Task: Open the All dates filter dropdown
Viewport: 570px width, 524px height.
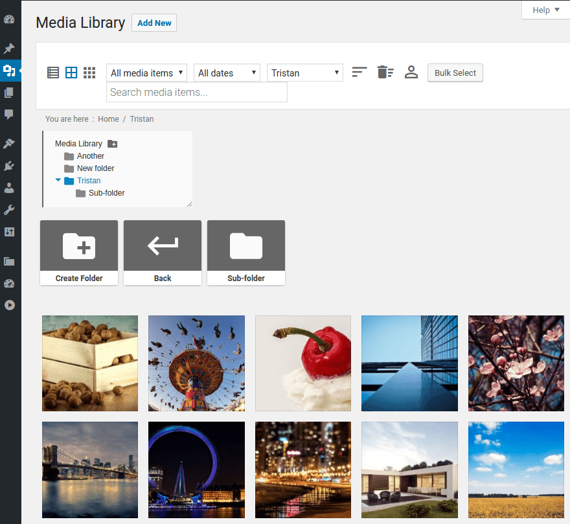Action: (227, 73)
